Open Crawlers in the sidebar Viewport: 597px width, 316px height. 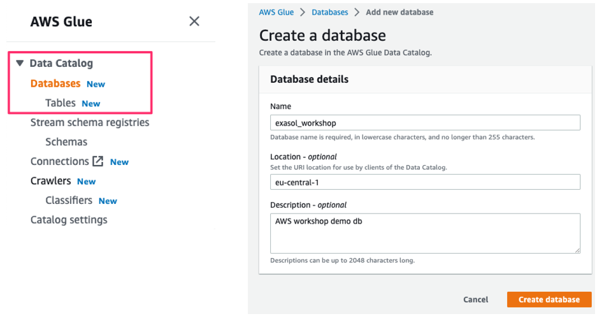50,180
